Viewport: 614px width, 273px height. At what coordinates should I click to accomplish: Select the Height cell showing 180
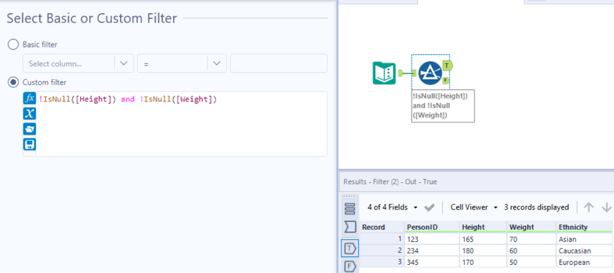tap(483, 250)
